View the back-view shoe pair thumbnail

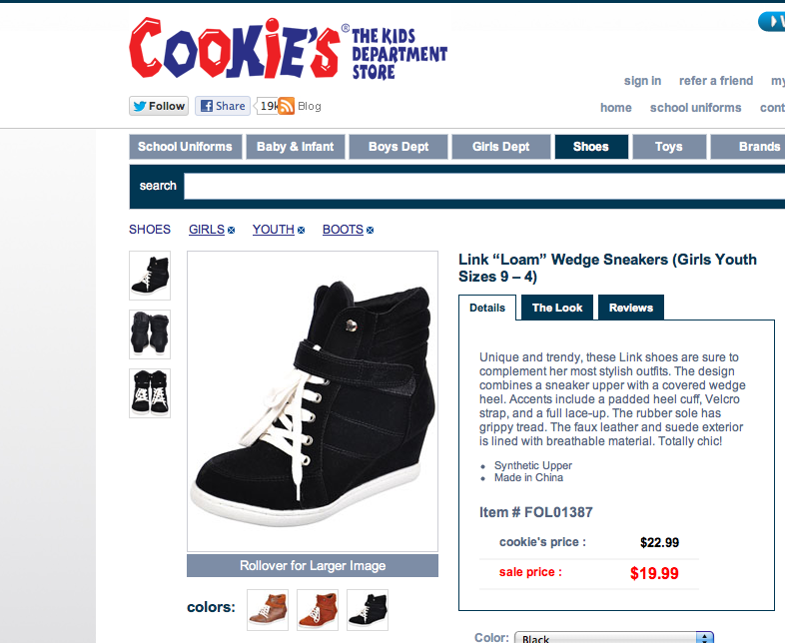click(x=150, y=334)
